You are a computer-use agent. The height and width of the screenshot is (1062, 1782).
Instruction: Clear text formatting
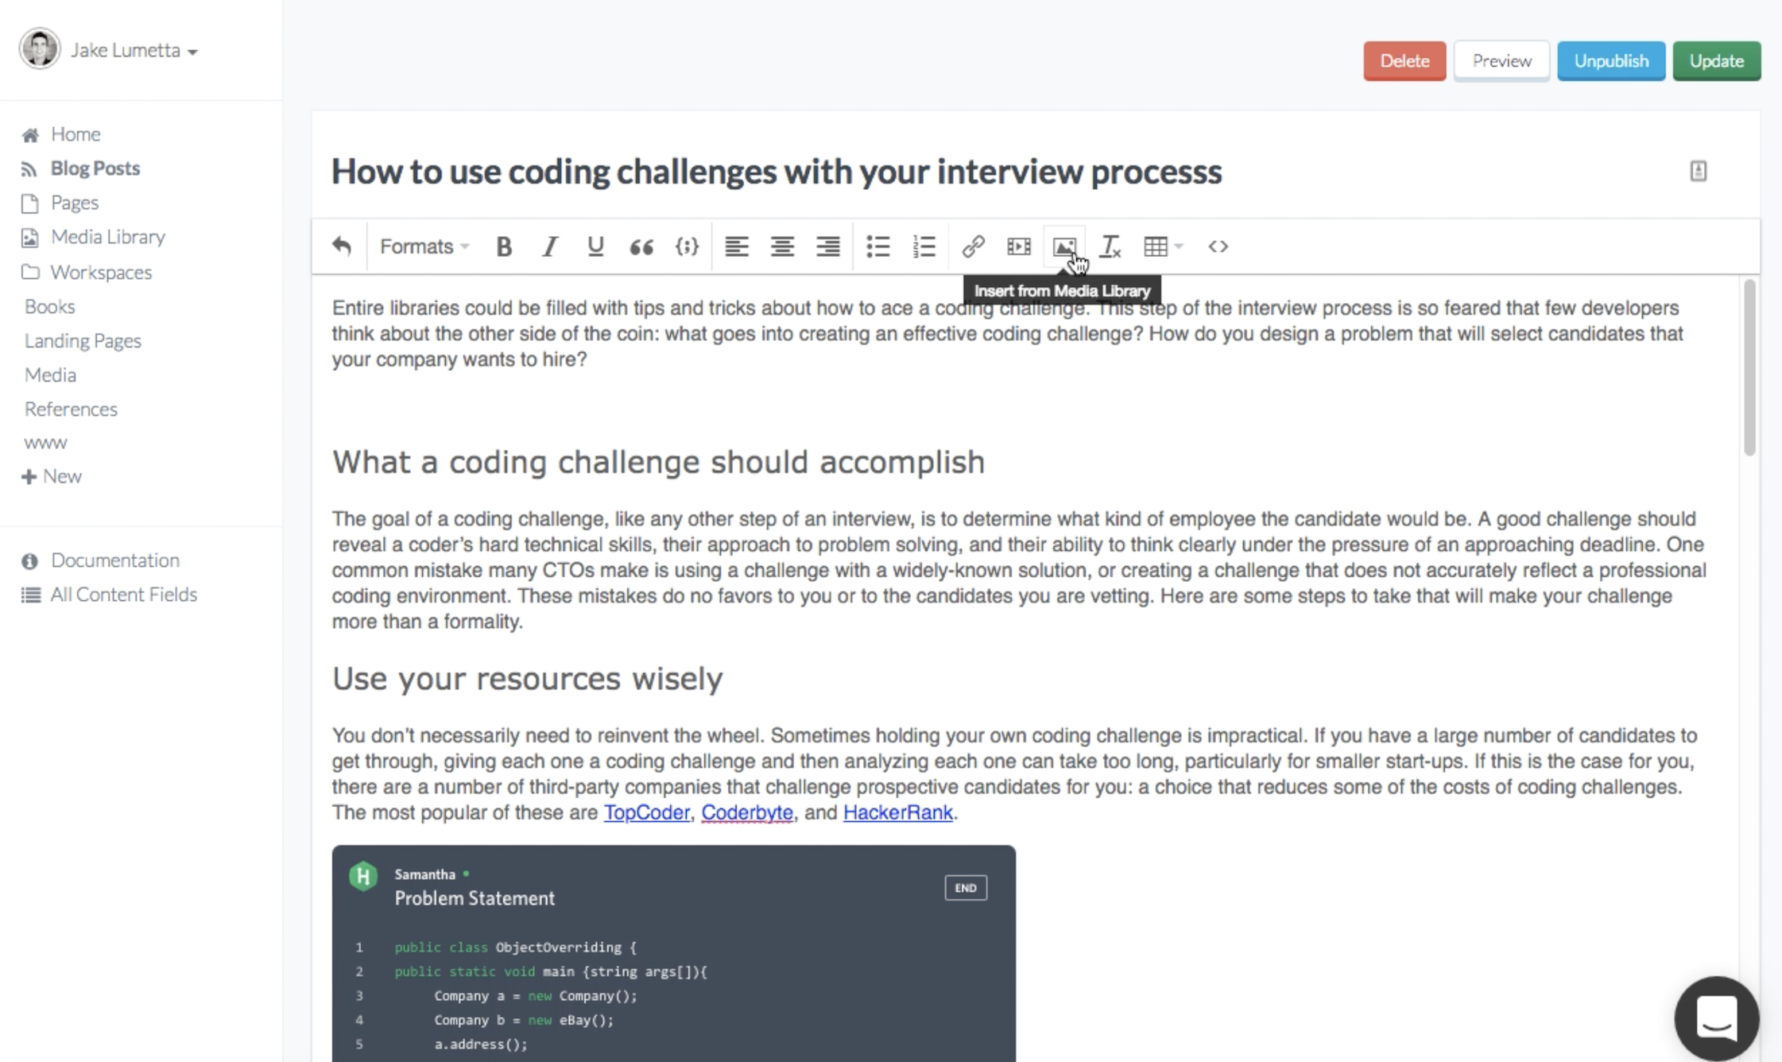[x=1110, y=246]
